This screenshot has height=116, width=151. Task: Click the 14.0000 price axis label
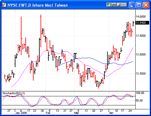[x=141, y=17]
